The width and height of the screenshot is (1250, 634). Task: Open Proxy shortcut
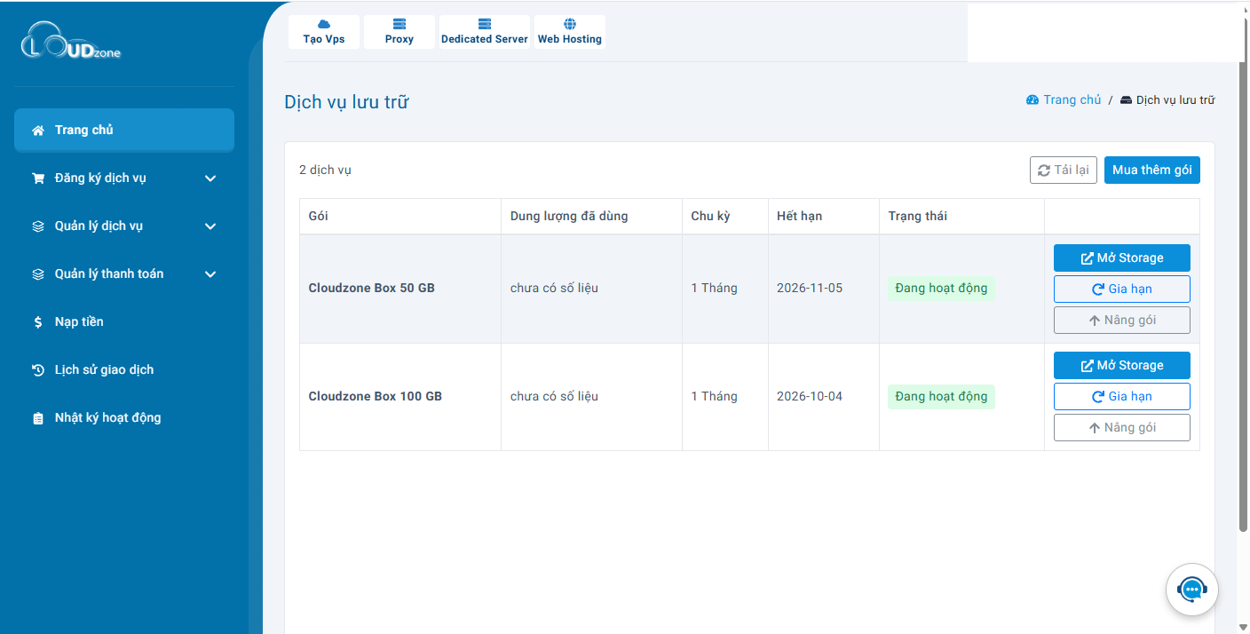coord(400,32)
